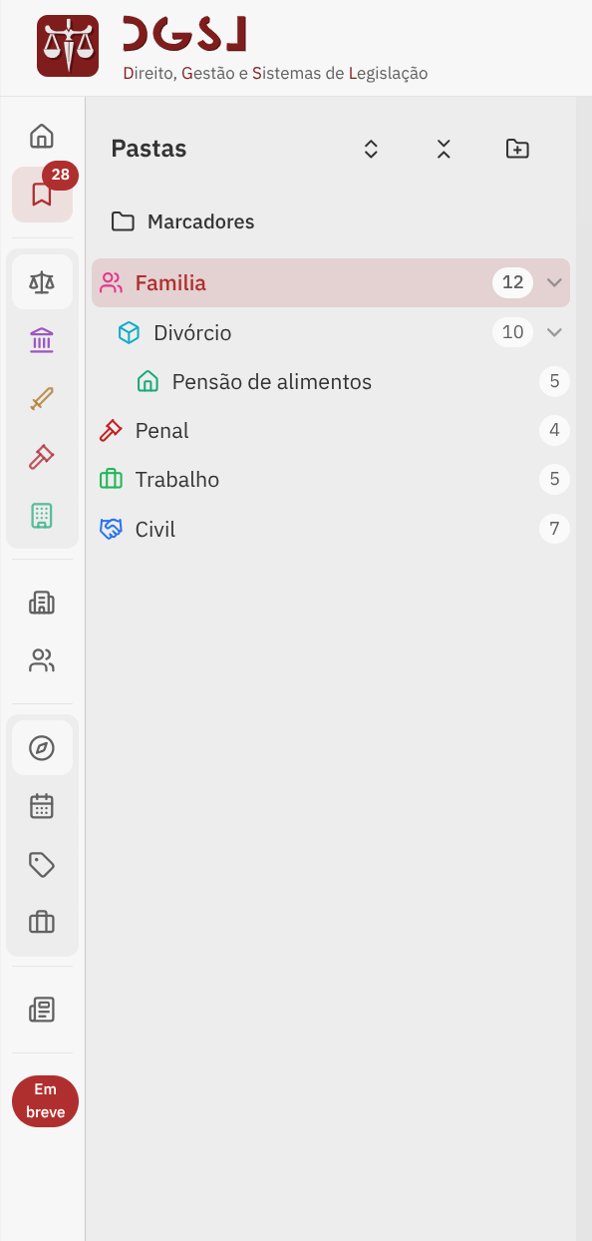The width and height of the screenshot is (592, 1241).
Task: Open the Trabalho folder
Action: click(331, 479)
